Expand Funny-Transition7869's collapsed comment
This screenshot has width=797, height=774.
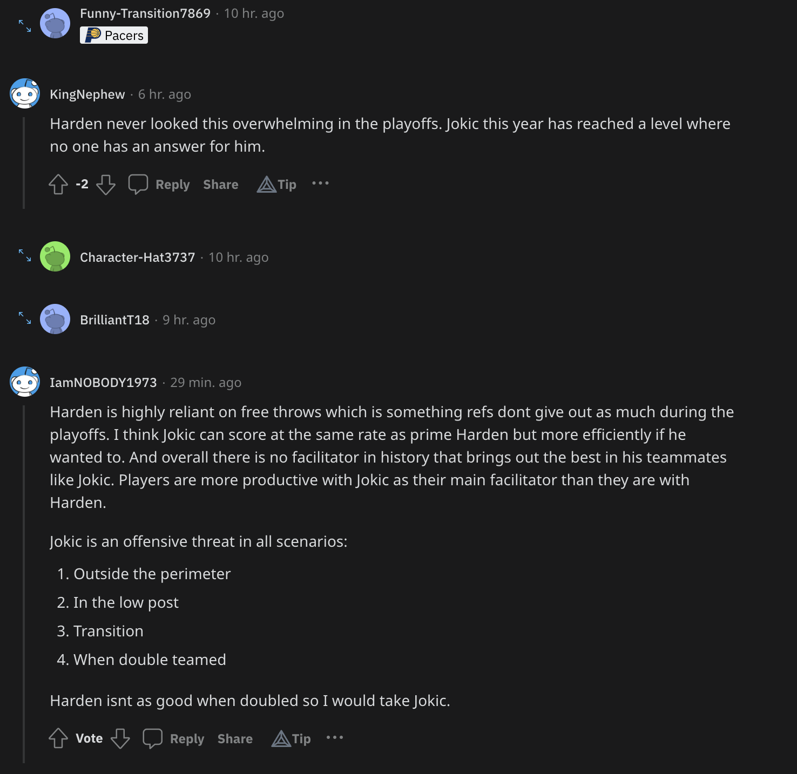pyautogui.click(x=25, y=25)
